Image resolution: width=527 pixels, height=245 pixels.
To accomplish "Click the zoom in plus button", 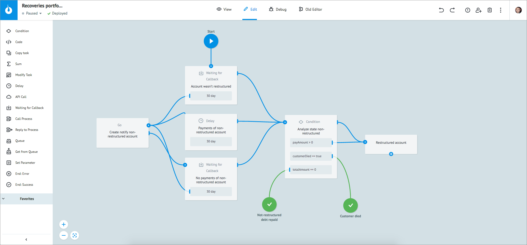I will [64, 224].
